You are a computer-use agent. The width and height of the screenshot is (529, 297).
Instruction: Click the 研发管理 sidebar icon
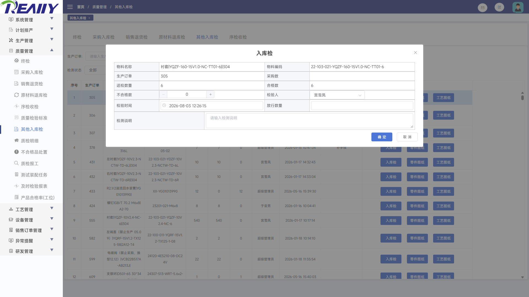click(11, 251)
